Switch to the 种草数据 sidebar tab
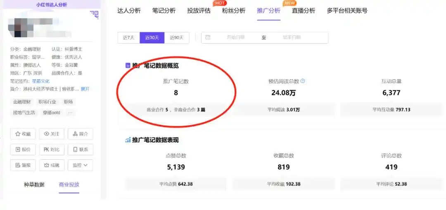 click(x=34, y=185)
